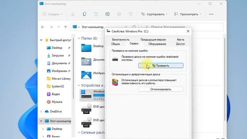This screenshot has height=139, width=247.
Task: Switch to the Квота tab
Action: 181,39
